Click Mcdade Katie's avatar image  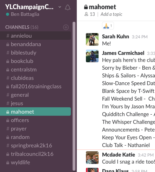pos(92,158)
